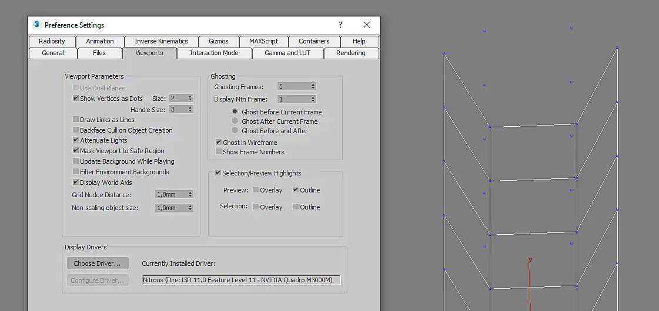Enable Backface Cull on Object Creation
The width and height of the screenshot is (659, 311).
click(76, 130)
